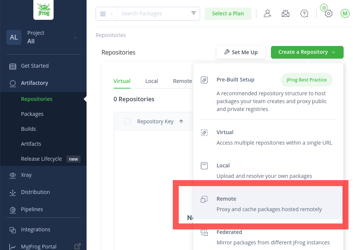Expand the Project All selector
353x250 pixels.
pyautogui.click(x=75, y=37)
